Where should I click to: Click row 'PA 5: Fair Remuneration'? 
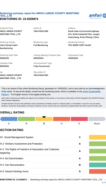(x=53, y=165)
